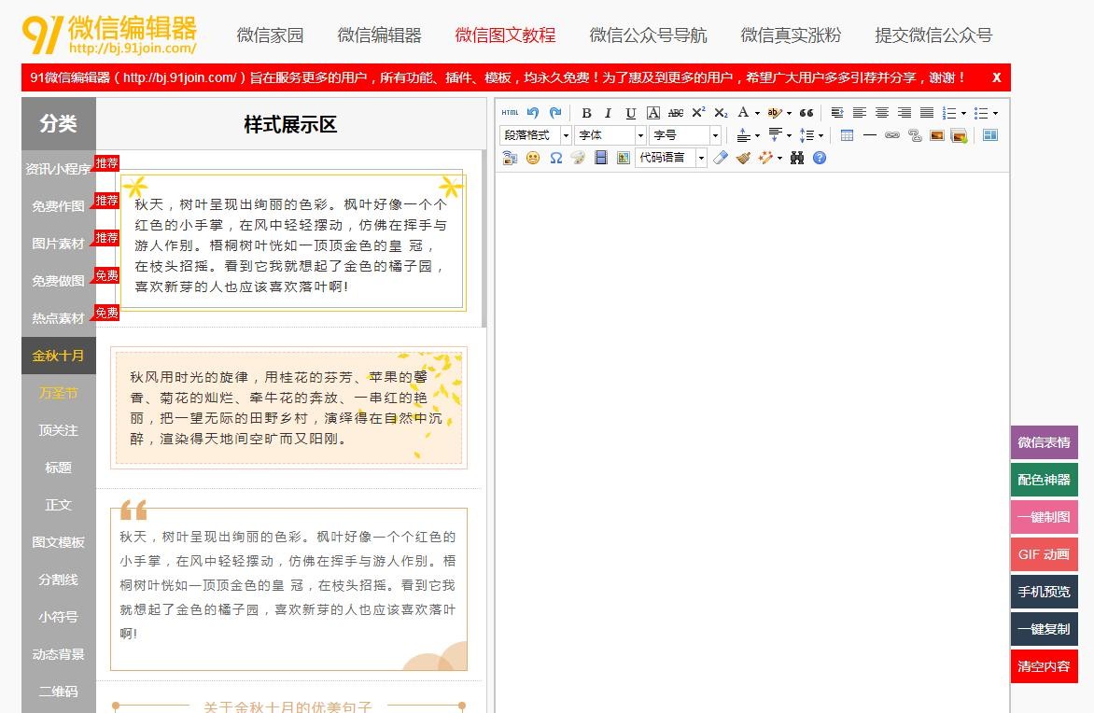Toggle underline text formatting
The height and width of the screenshot is (713, 1094).
tap(631, 113)
